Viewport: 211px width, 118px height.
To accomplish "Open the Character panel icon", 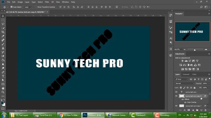I will (171, 38).
